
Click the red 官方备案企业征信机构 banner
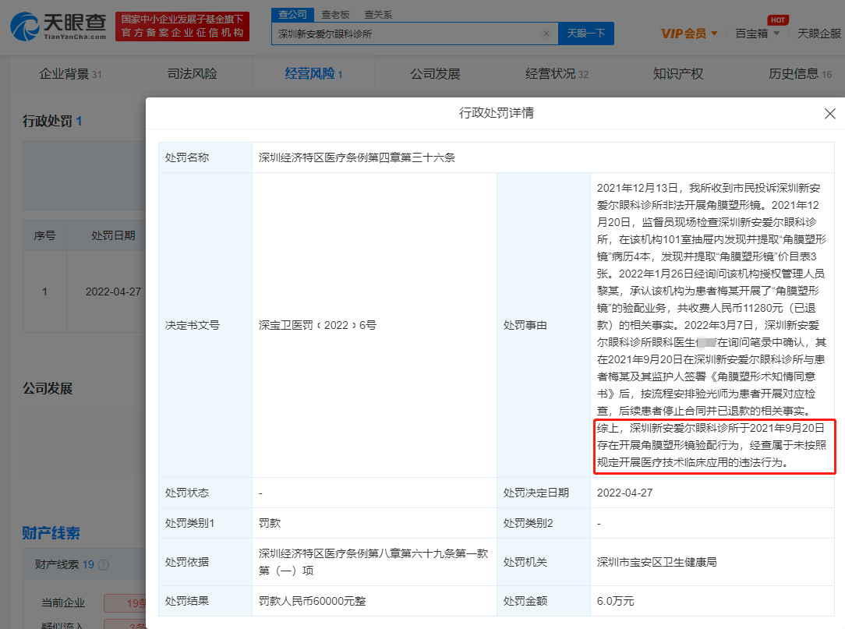(182, 27)
